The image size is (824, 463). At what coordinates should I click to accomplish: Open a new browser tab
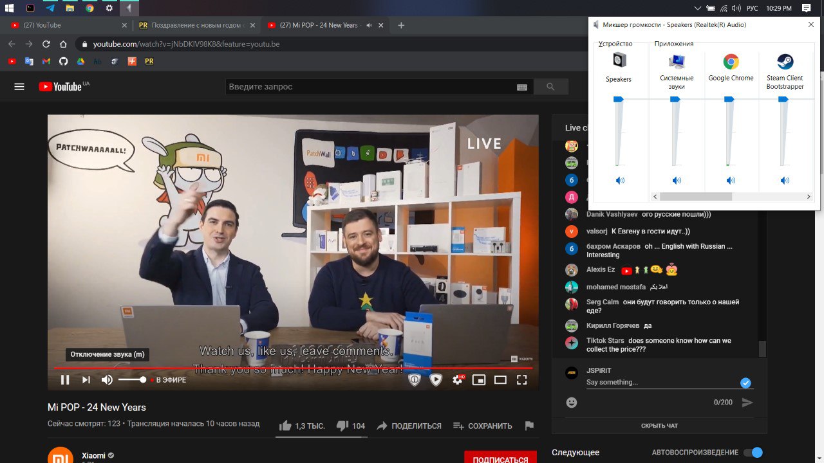pos(401,25)
